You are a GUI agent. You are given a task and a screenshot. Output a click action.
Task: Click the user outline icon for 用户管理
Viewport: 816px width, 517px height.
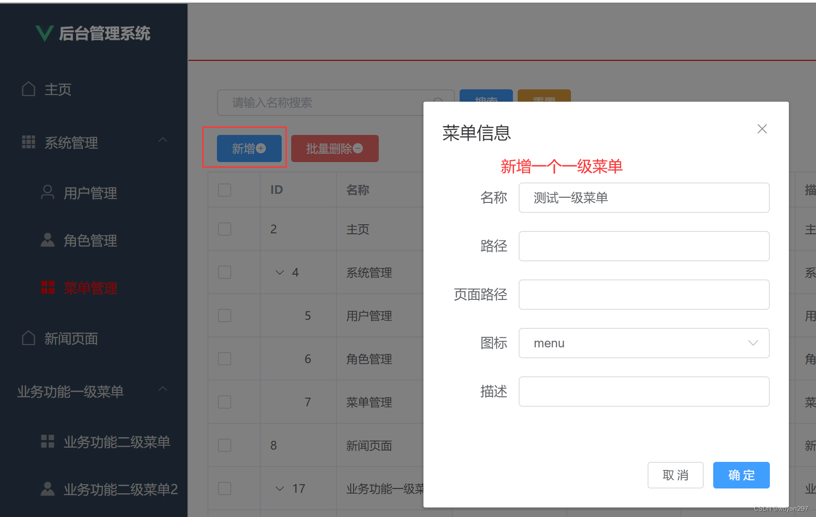pos(48,192)
